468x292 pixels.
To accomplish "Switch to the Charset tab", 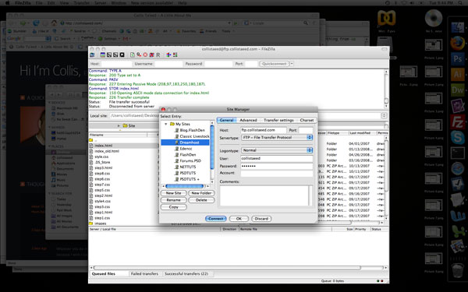I will [307, 120].
